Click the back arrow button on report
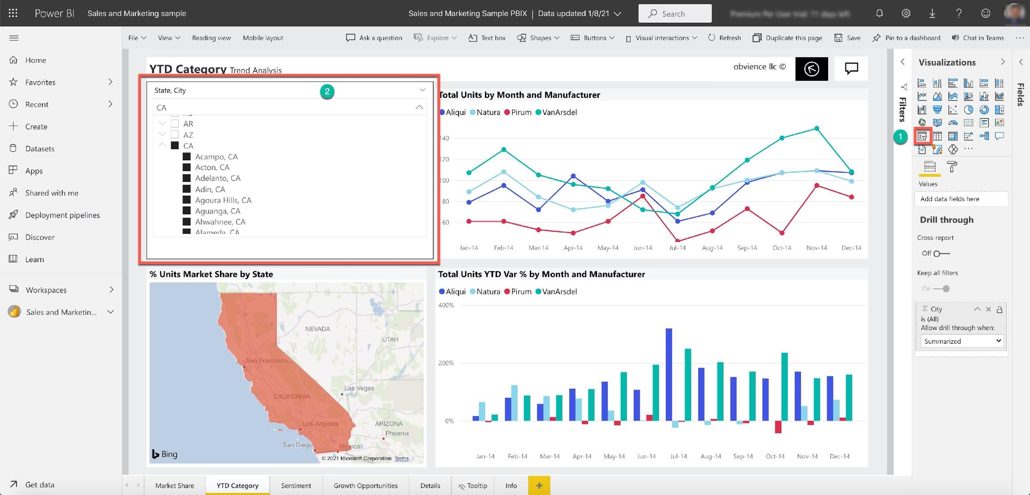Viewport: 1030px width, 495px height. (x=812, y=69)
